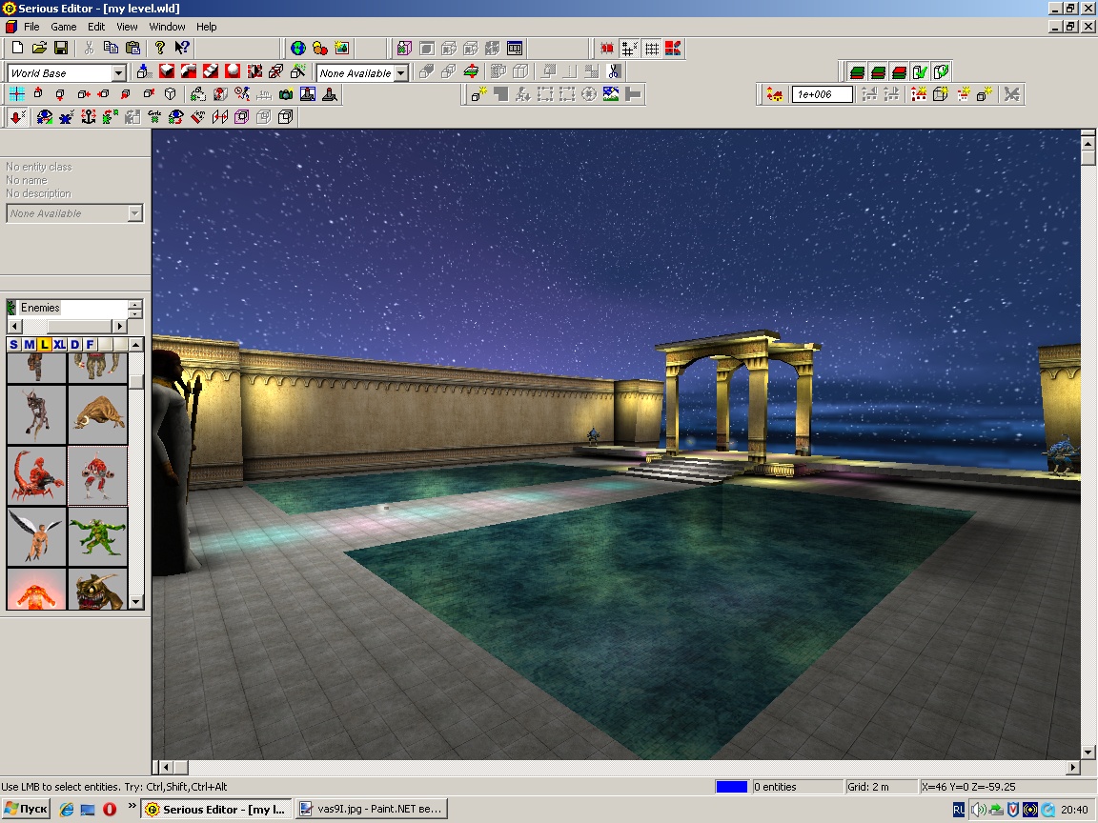The height and width of the screenshot is (823, 1098).
Task: Click the red layers stack icon
Action: [x=899, y=71]
